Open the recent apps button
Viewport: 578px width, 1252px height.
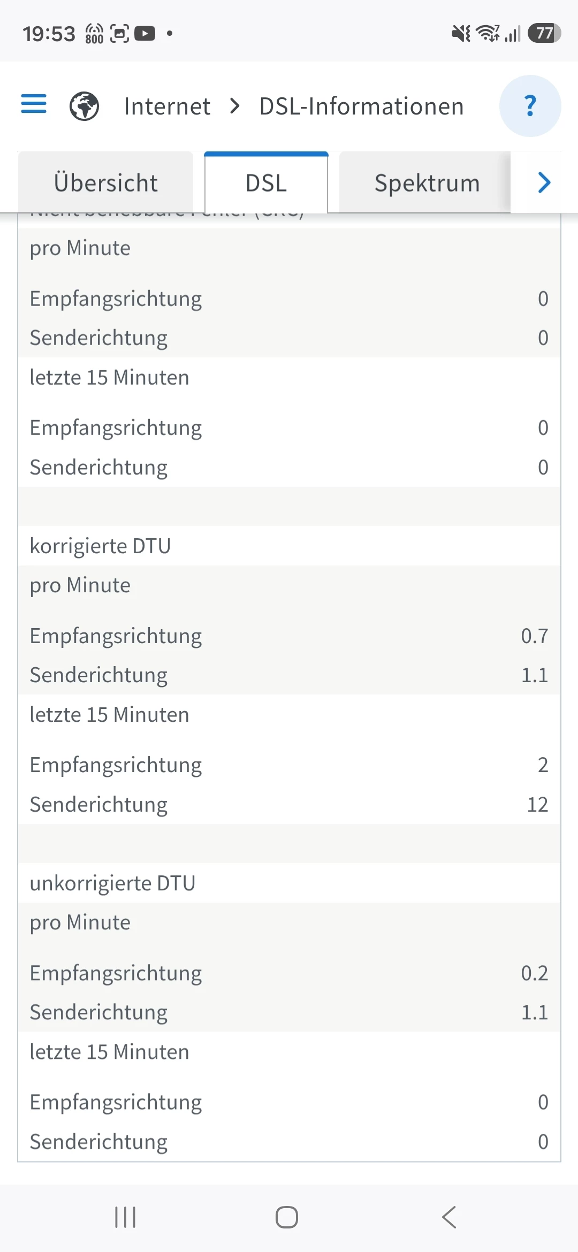click(125, 1217)
